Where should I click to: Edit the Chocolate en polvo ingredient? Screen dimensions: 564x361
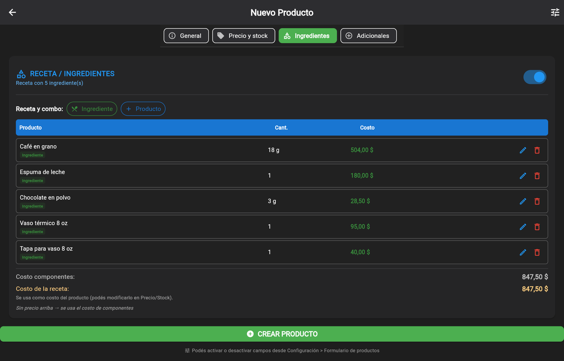coord(523,201)
